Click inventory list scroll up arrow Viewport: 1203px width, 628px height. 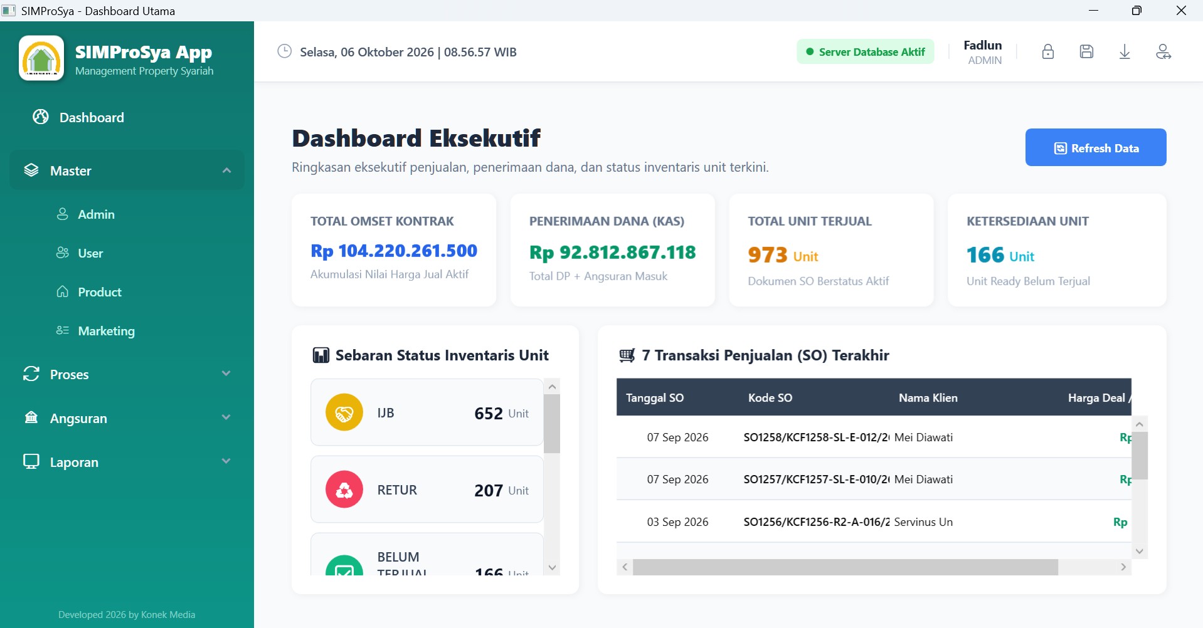552,387
